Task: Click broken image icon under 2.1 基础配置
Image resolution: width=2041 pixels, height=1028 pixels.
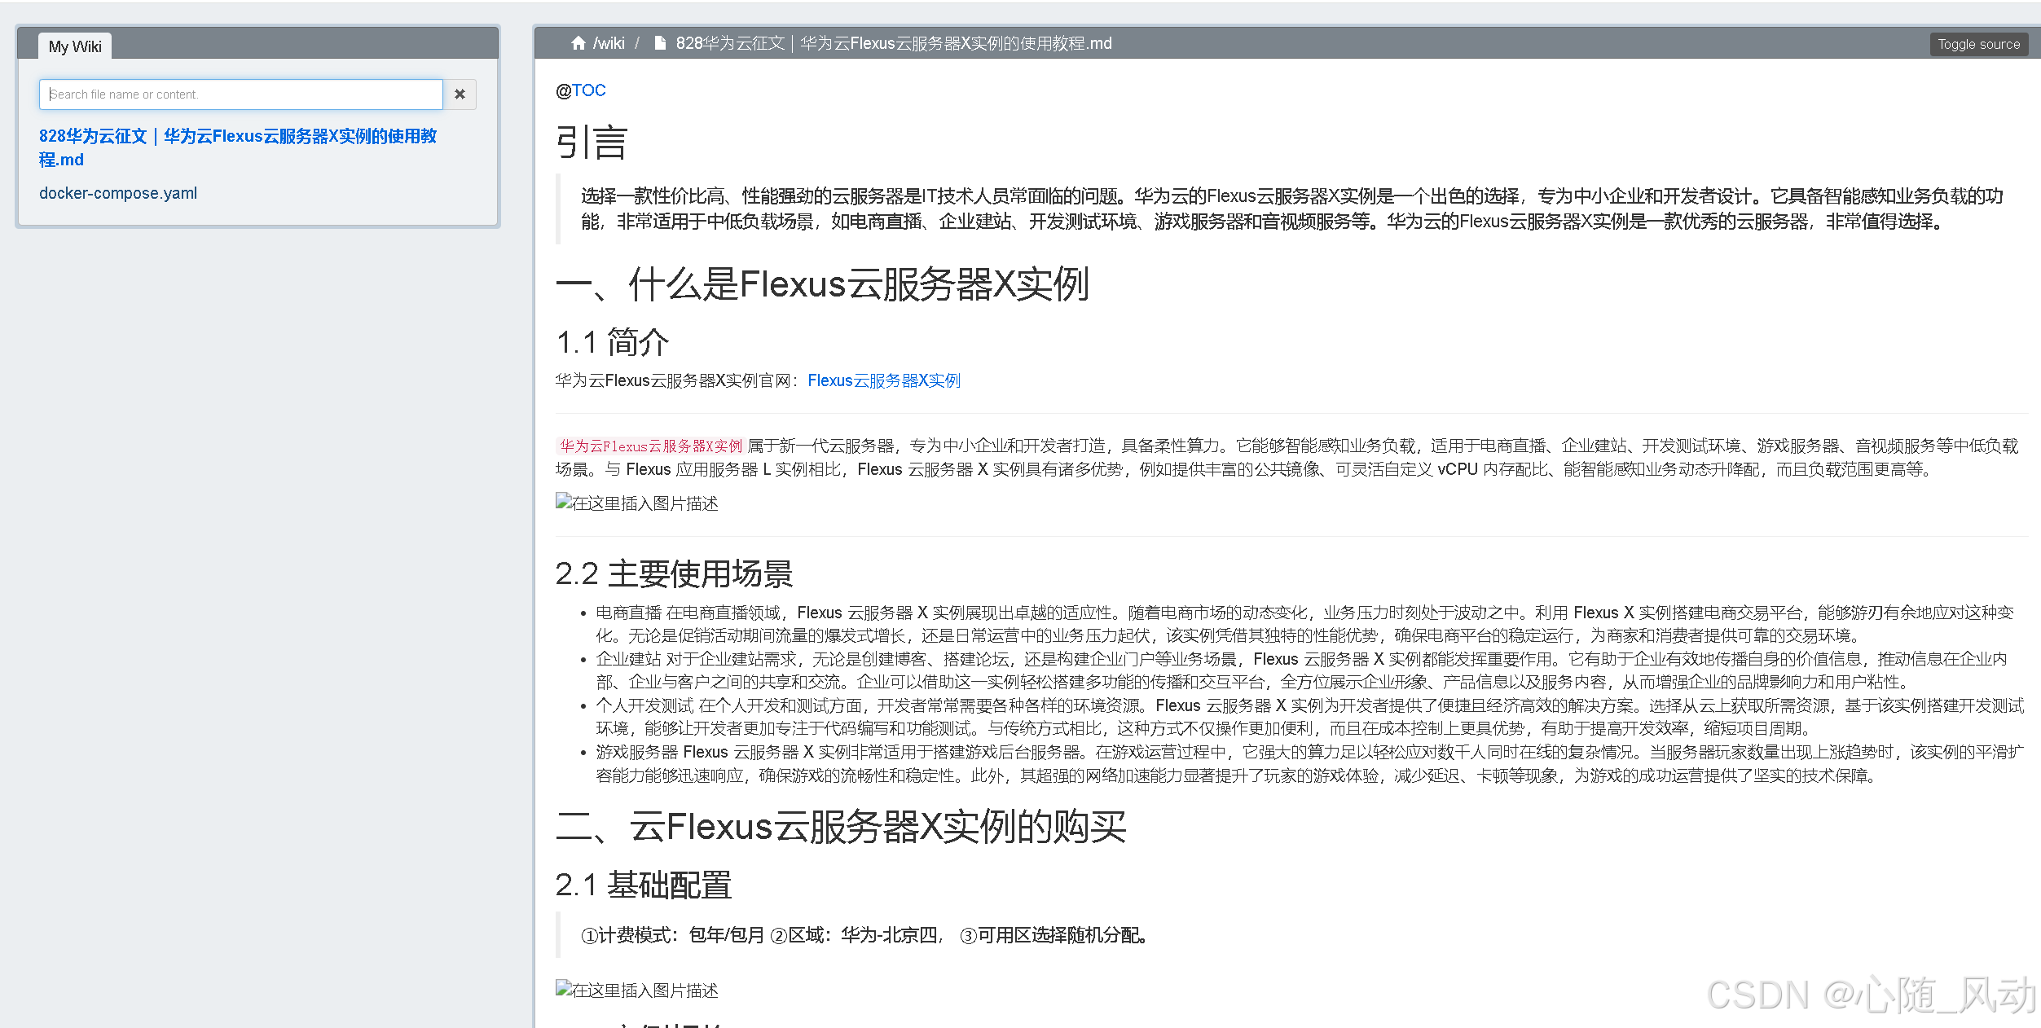Action: point(564,989)
